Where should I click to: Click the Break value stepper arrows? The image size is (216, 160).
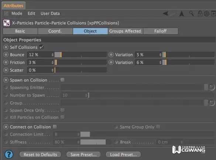point(182,142)
